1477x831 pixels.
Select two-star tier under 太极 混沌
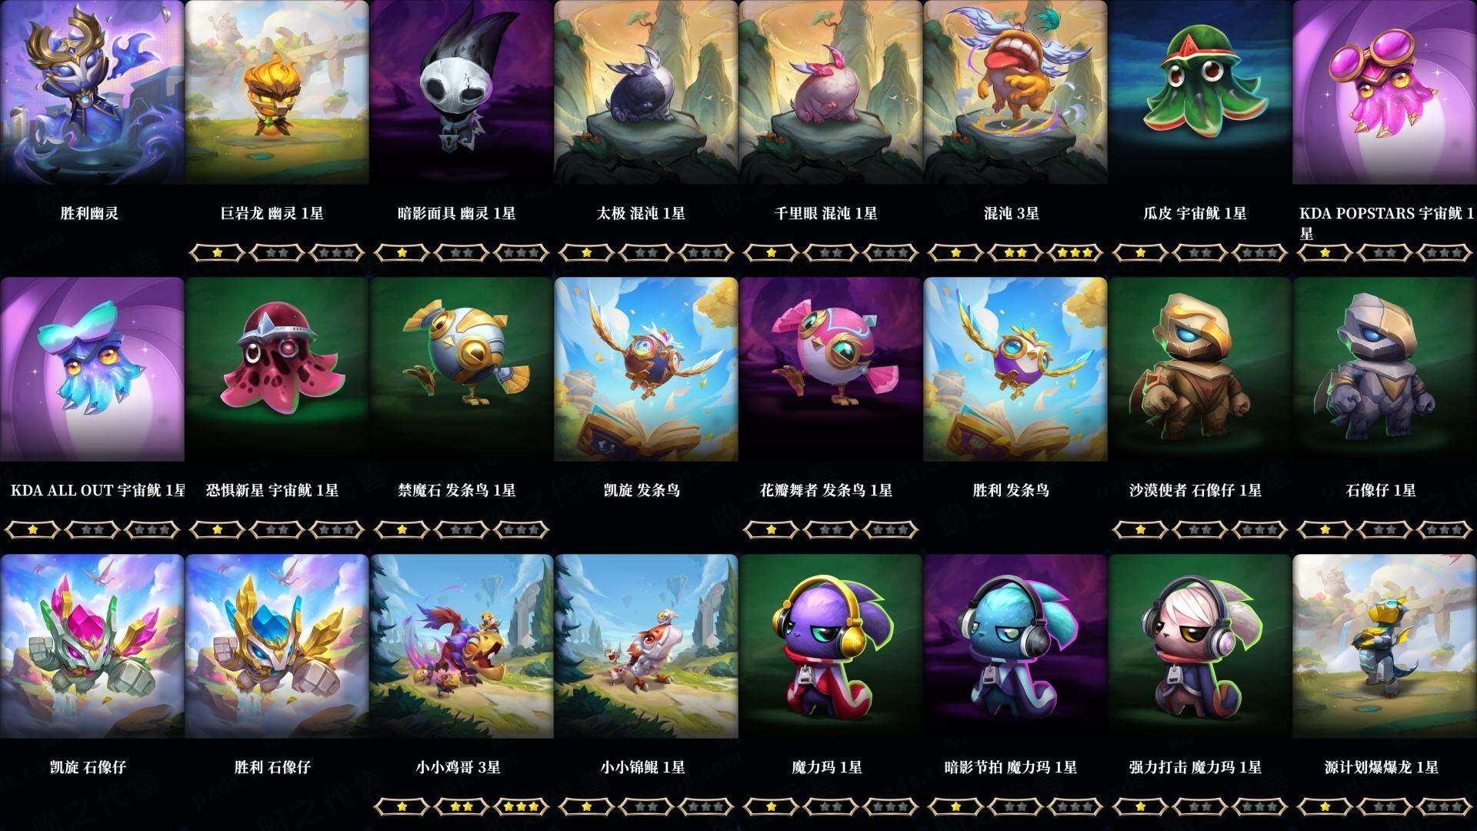click(646, 252)
